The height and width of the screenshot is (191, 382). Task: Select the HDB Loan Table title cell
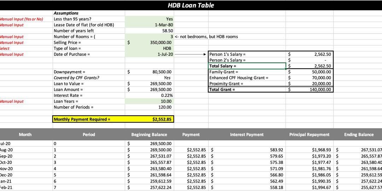[x=191, y=5]
